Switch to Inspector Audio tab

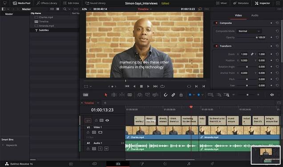(x=255, y=16)
